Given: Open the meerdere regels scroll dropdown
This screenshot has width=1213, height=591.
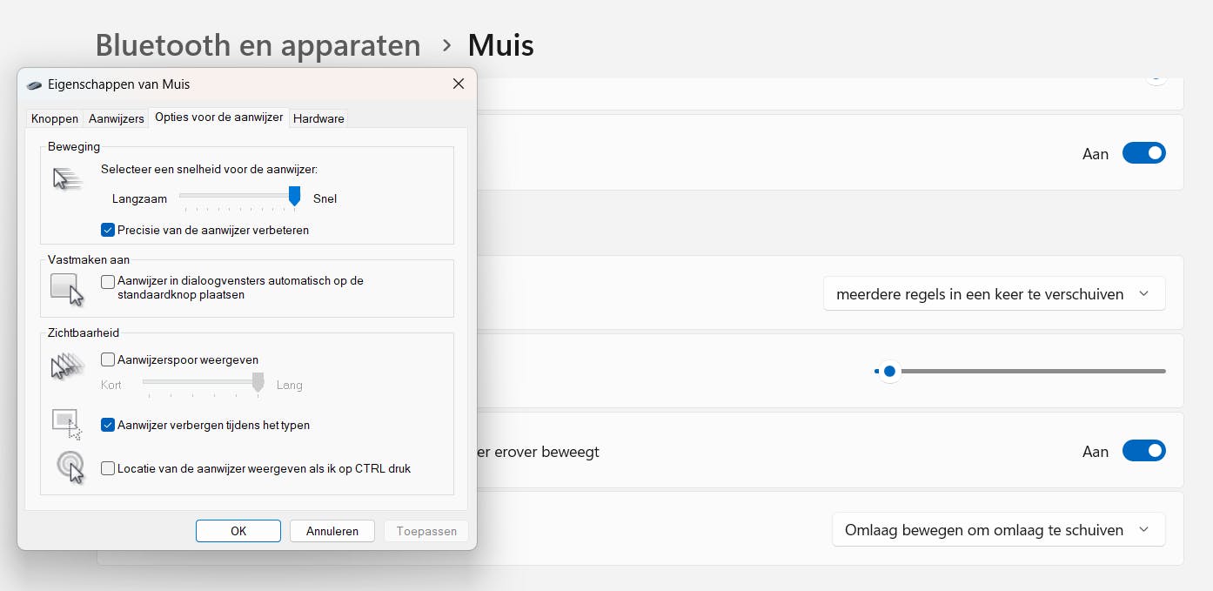Looking at the screenshot, I should [x=994, y=294].
